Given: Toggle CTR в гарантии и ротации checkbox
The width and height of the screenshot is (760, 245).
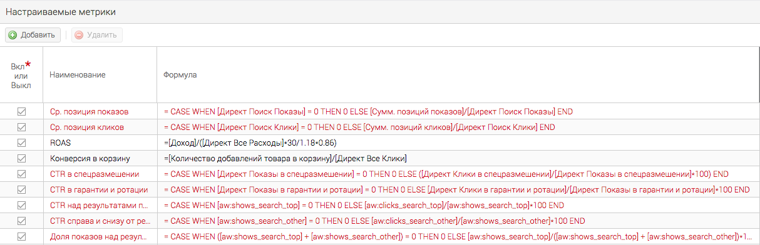Looking at the screenshot, I should (x=21, y=189).
